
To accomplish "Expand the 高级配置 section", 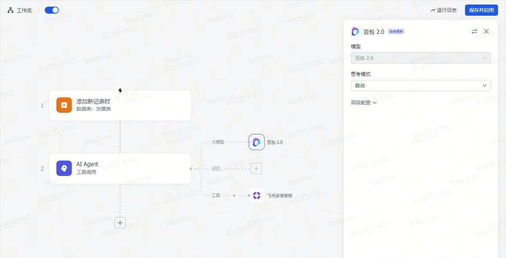I will (363, 103).
